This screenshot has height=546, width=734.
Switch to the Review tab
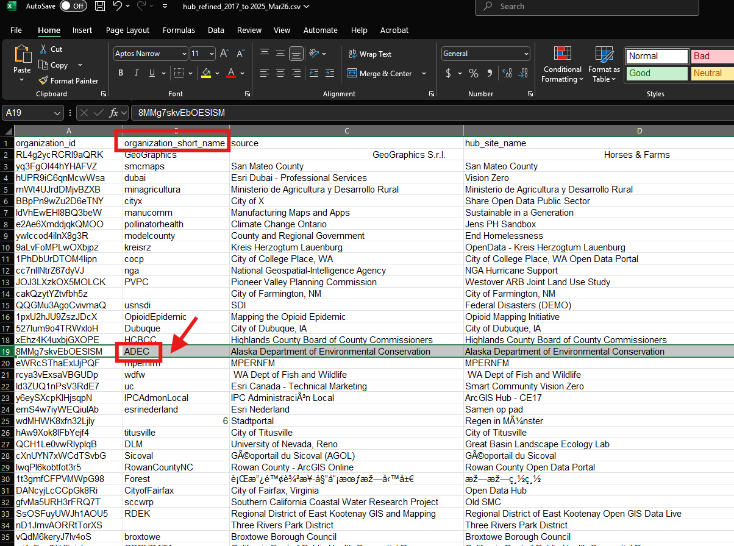coord(249,30)
